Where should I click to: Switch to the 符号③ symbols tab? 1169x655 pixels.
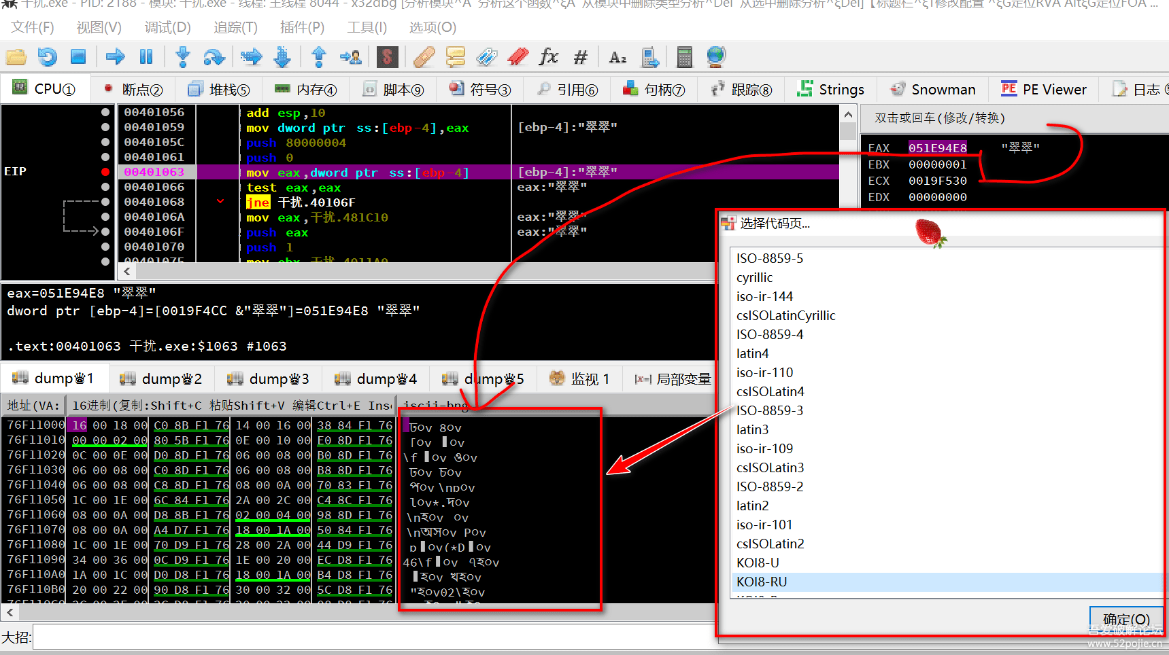coord(480,89)
